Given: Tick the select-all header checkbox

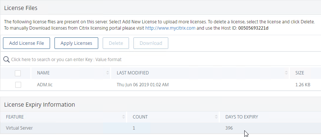Looking at the screenshot, I should pos(18,73).
